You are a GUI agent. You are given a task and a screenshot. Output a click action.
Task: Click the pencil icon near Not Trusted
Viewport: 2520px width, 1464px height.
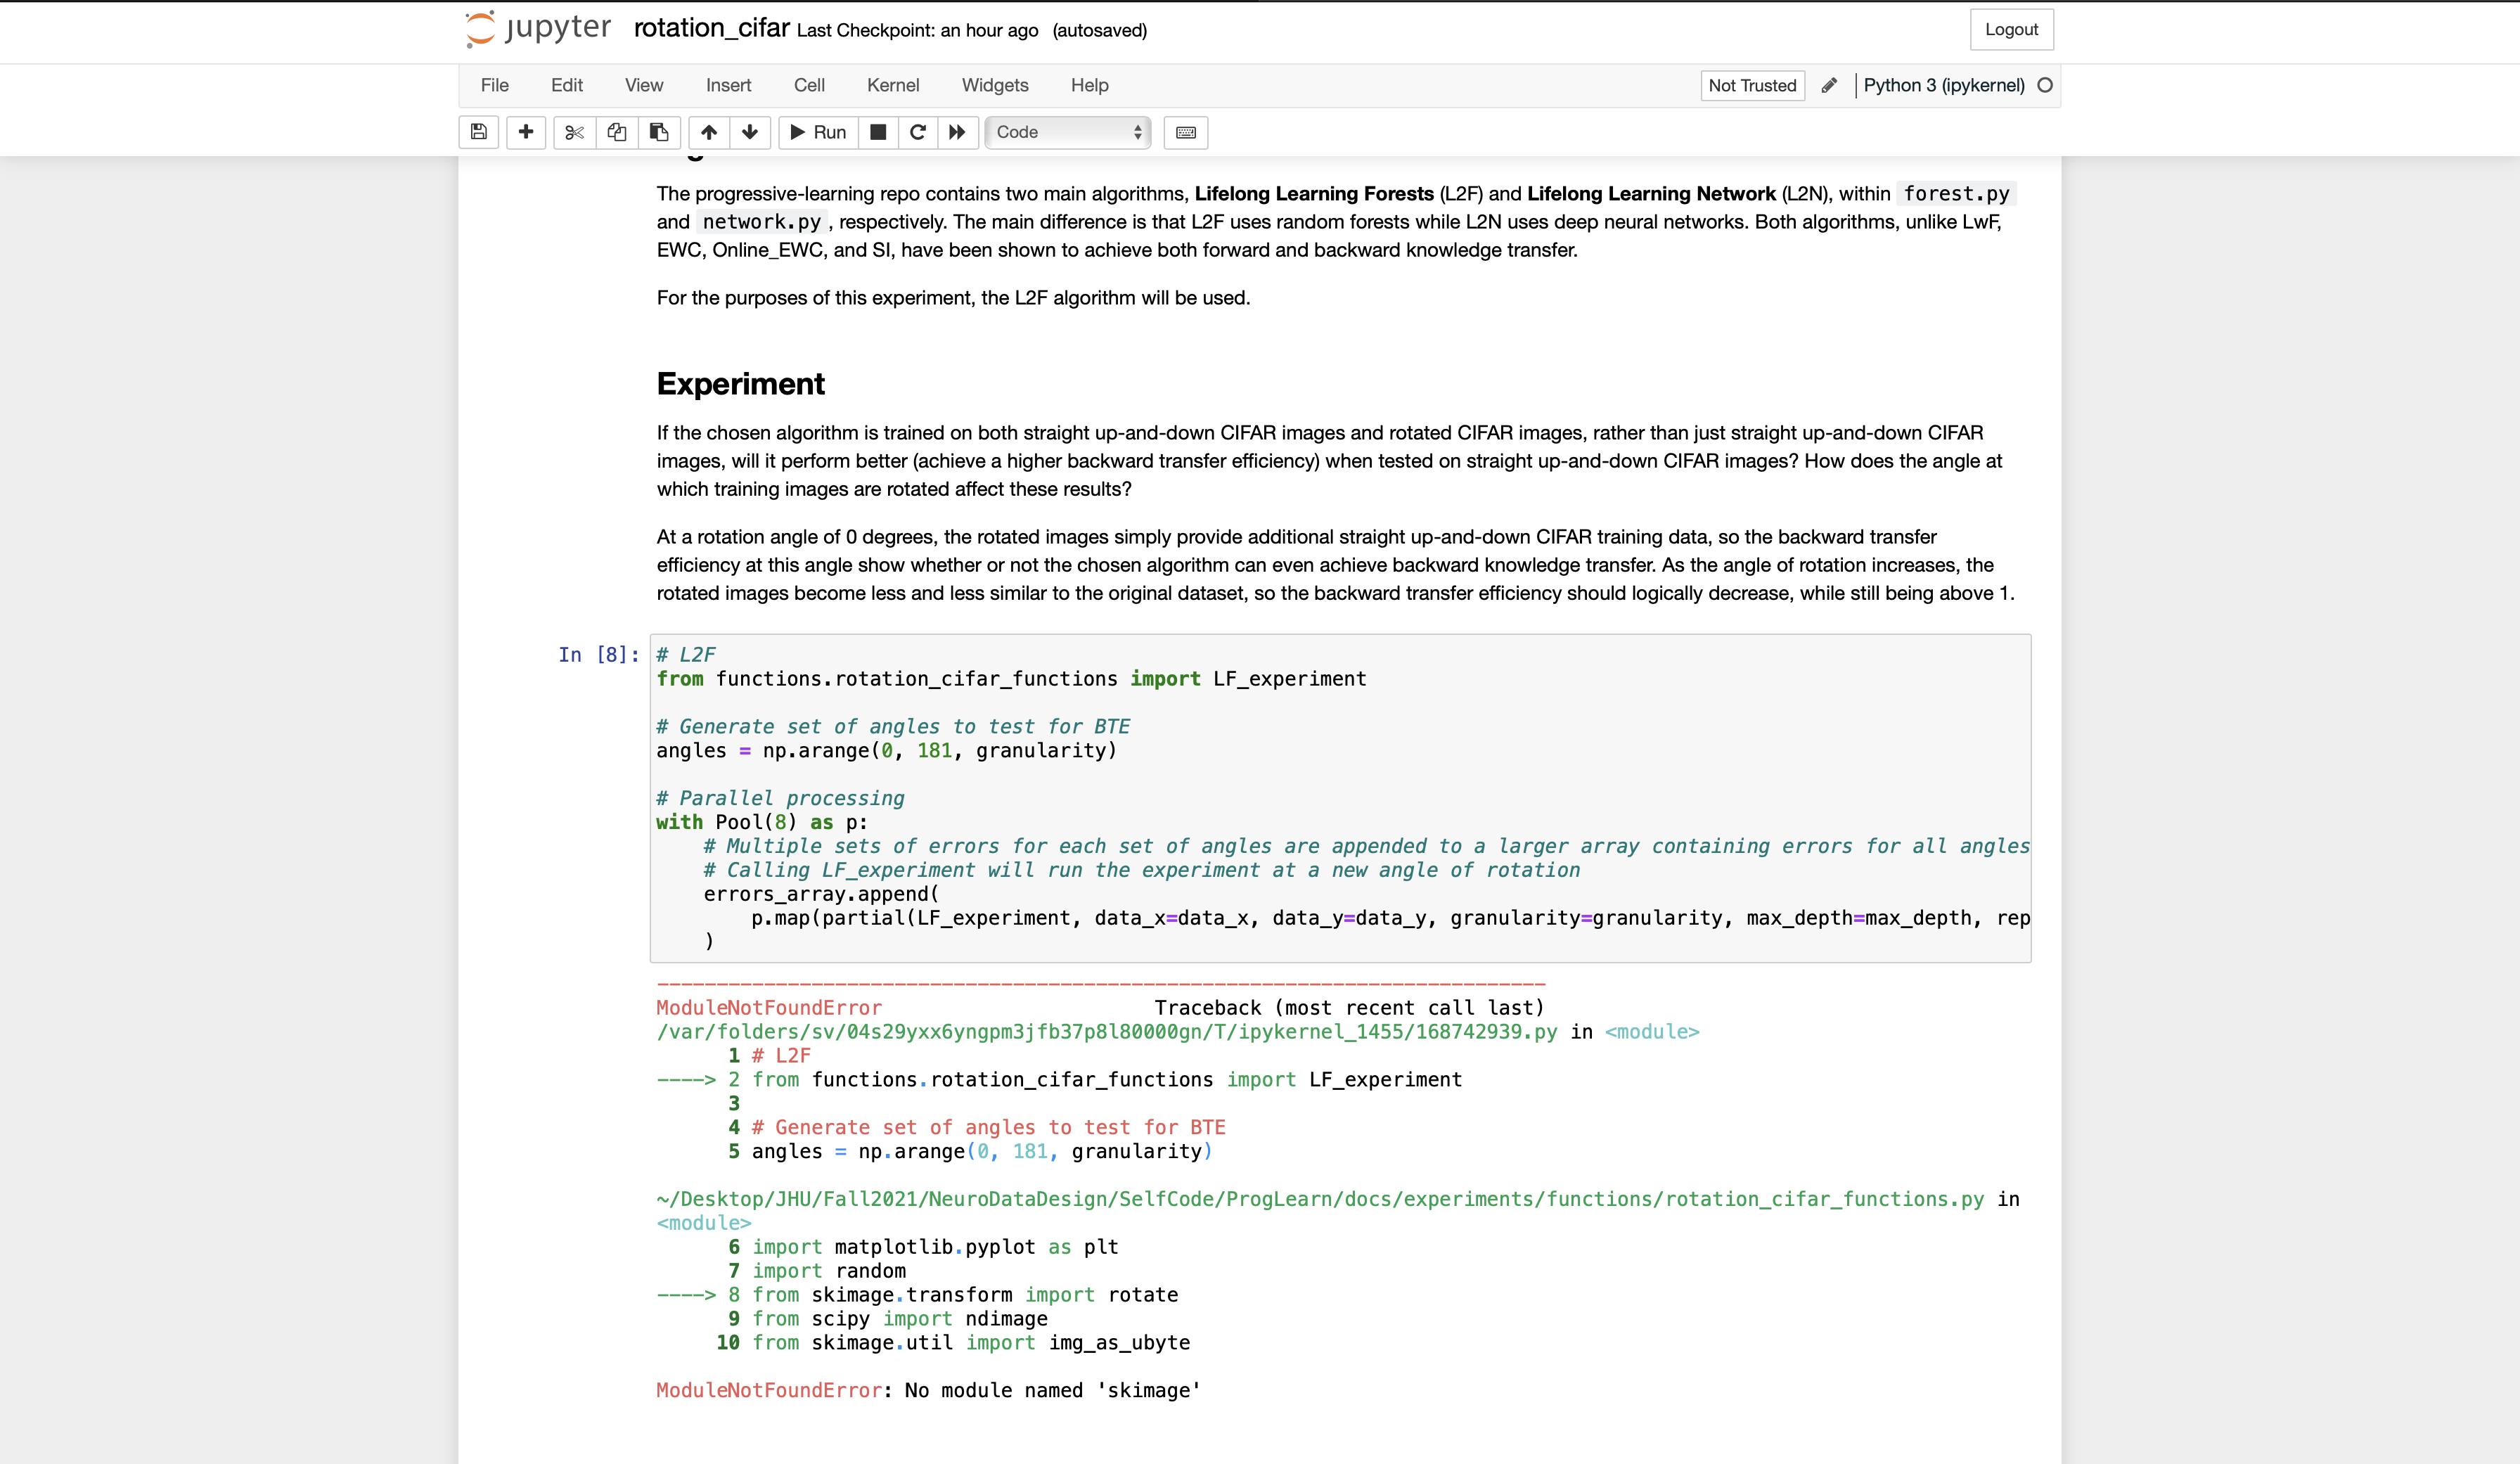point(1830,86)
